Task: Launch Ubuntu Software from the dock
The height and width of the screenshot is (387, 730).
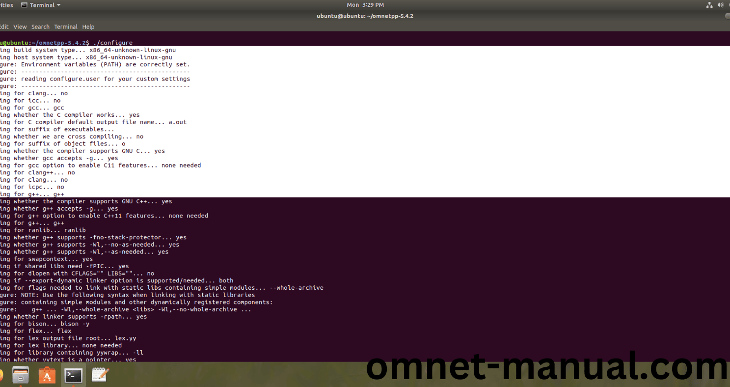Action: pyautogui.click(x=47, y=376)
